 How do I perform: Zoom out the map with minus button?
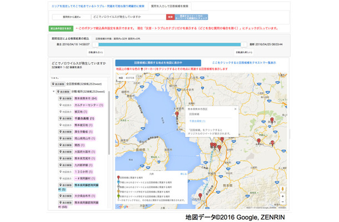point(282,202)
